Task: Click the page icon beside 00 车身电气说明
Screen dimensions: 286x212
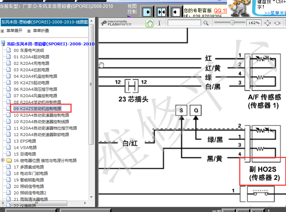Action: click(x=8, y=50)
